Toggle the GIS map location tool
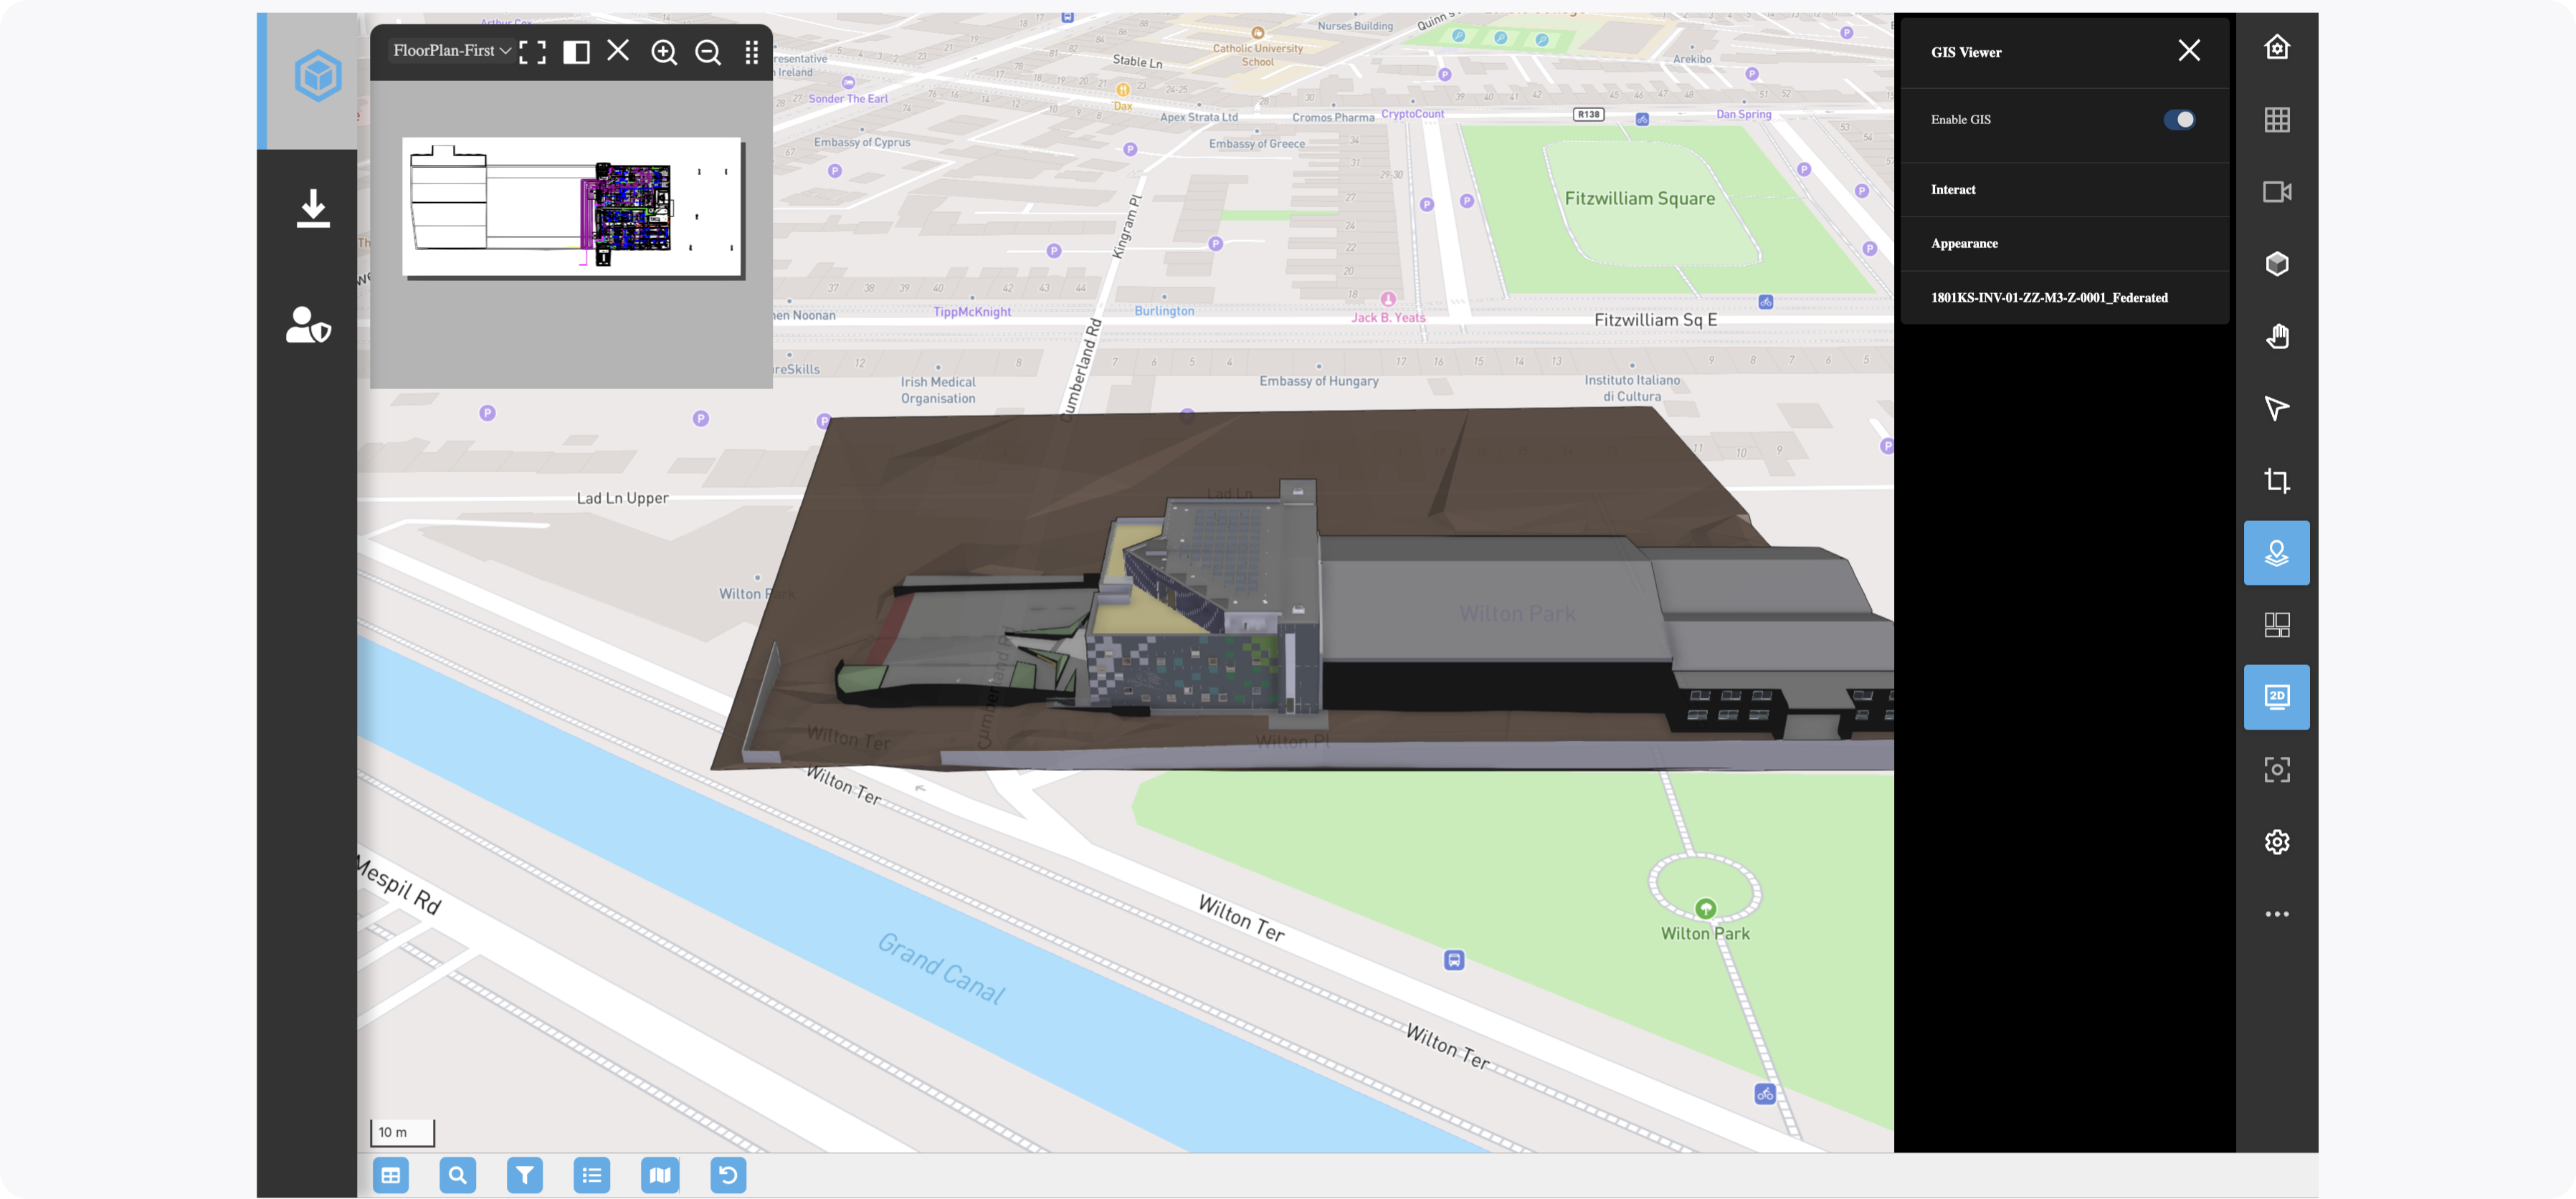 click(2276, 553)
